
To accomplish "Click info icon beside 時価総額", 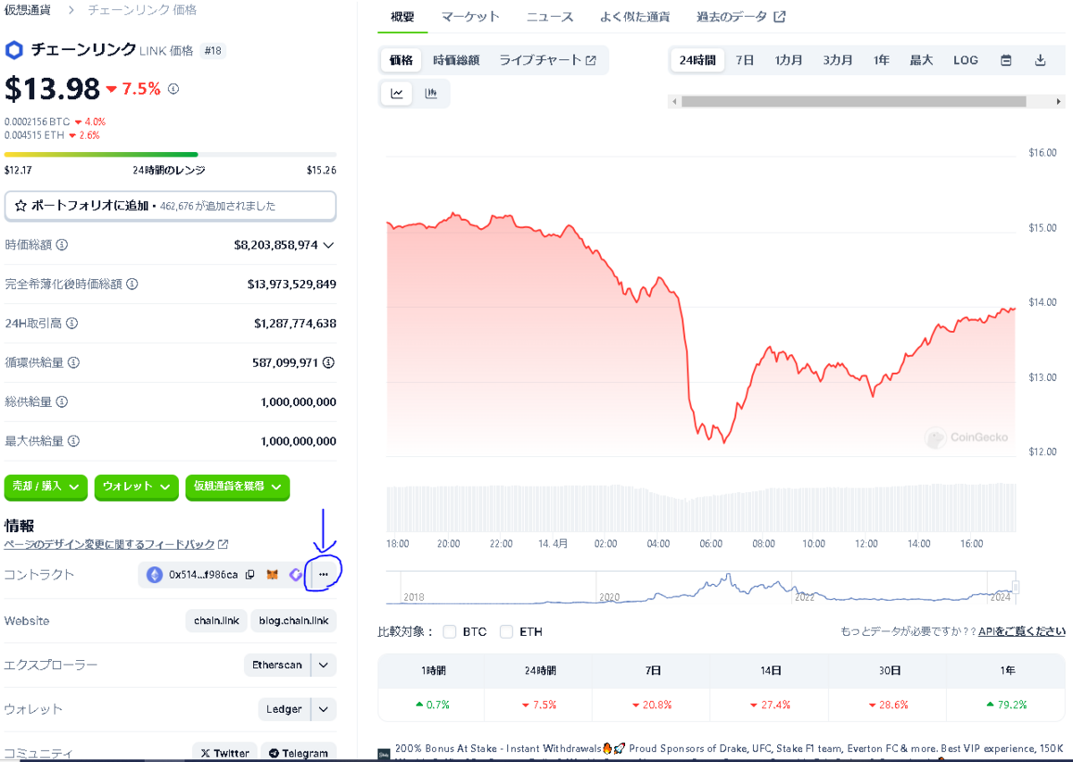I will pos(62,245).
